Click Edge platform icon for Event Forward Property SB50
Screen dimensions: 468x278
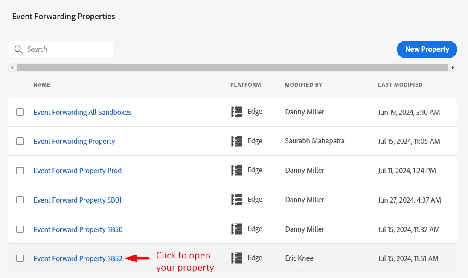click(x=237, y=229)
